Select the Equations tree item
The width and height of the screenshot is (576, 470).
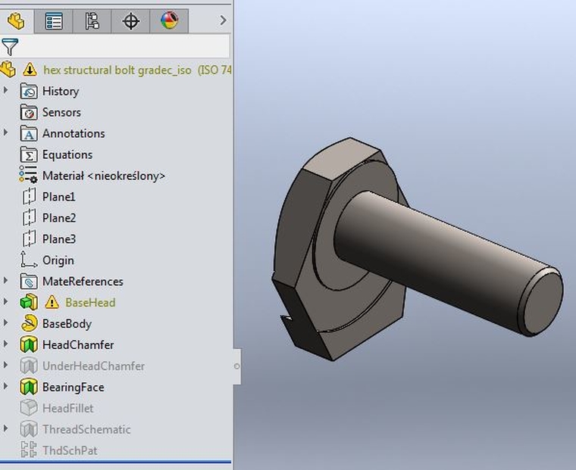67,155
